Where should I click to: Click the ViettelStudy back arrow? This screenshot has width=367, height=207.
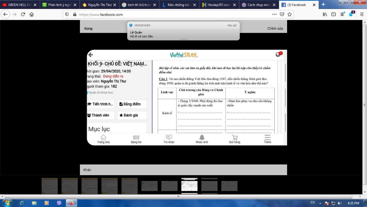coord(91,55)
